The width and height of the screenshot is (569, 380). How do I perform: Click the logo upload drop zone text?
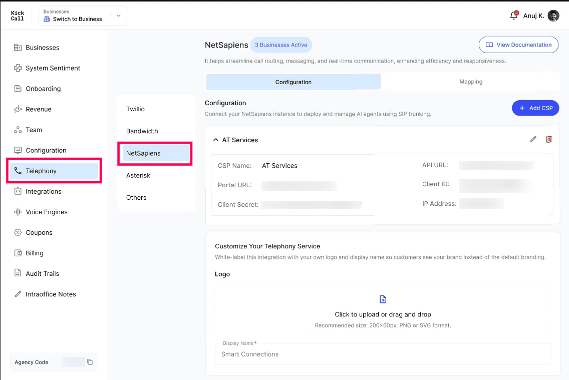(383, 314)
